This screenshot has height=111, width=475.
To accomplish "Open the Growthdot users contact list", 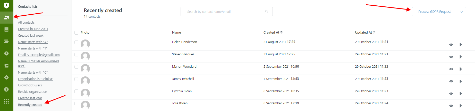I will 30,85.
